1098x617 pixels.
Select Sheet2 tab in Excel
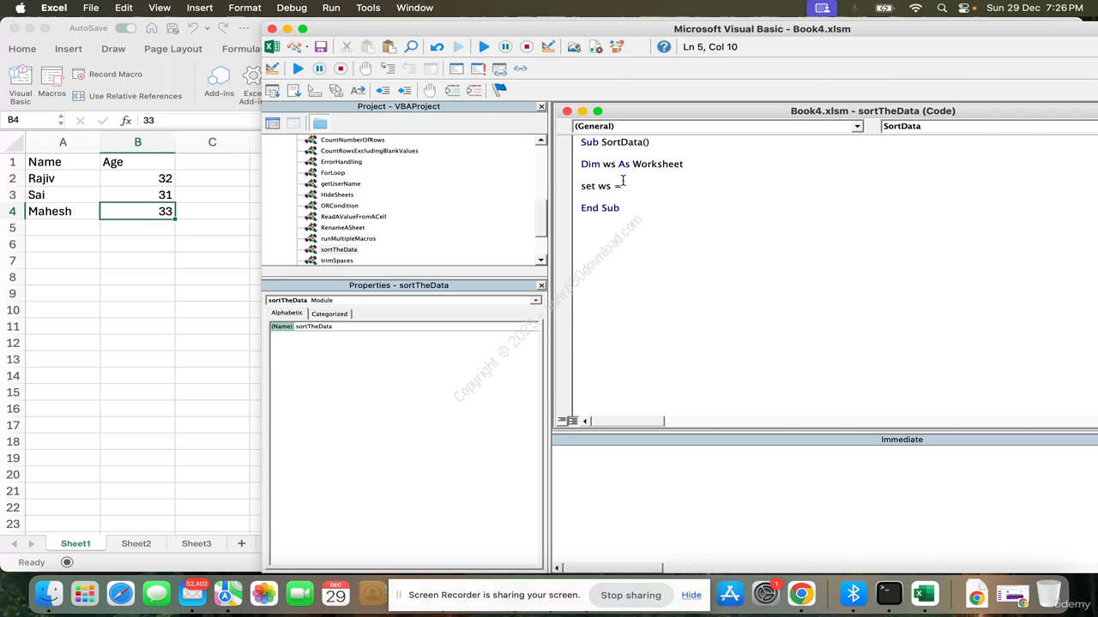[136, 543]
